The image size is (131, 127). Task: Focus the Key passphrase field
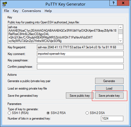pyautogui.click(x=80, y=60)
